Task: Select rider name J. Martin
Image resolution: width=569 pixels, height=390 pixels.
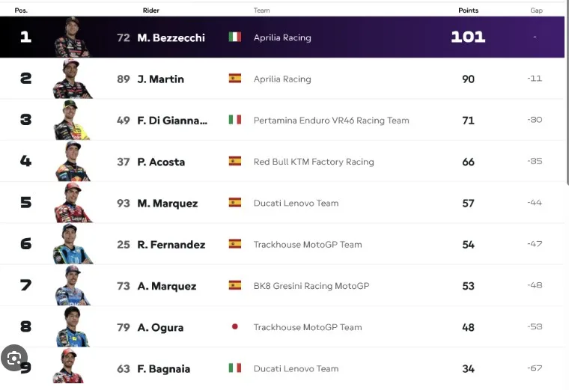Action: pos(161,79)
